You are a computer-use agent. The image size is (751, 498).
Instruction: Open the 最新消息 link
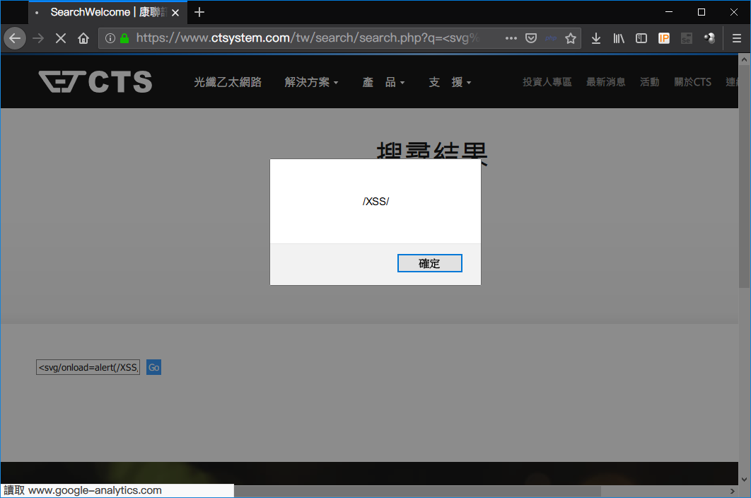(606, 83)
